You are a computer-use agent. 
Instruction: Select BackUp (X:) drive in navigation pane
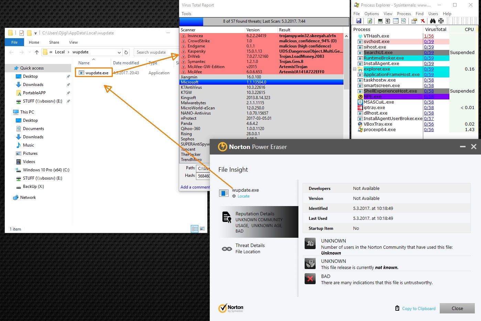pos(33,186)
